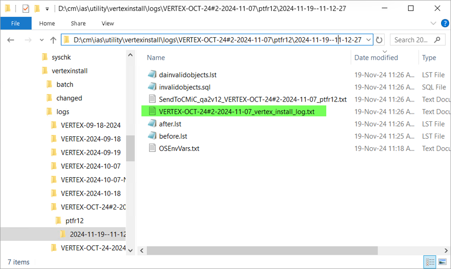Click the after.lst file name

pos(170,124)
